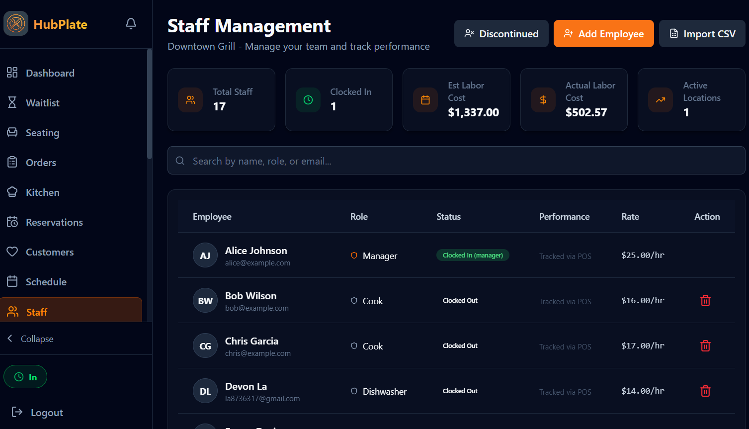Viewport: 749px width, 429px height.
Task: Open notifications bell
Action: pyautogui.click(x=131, y=23)
